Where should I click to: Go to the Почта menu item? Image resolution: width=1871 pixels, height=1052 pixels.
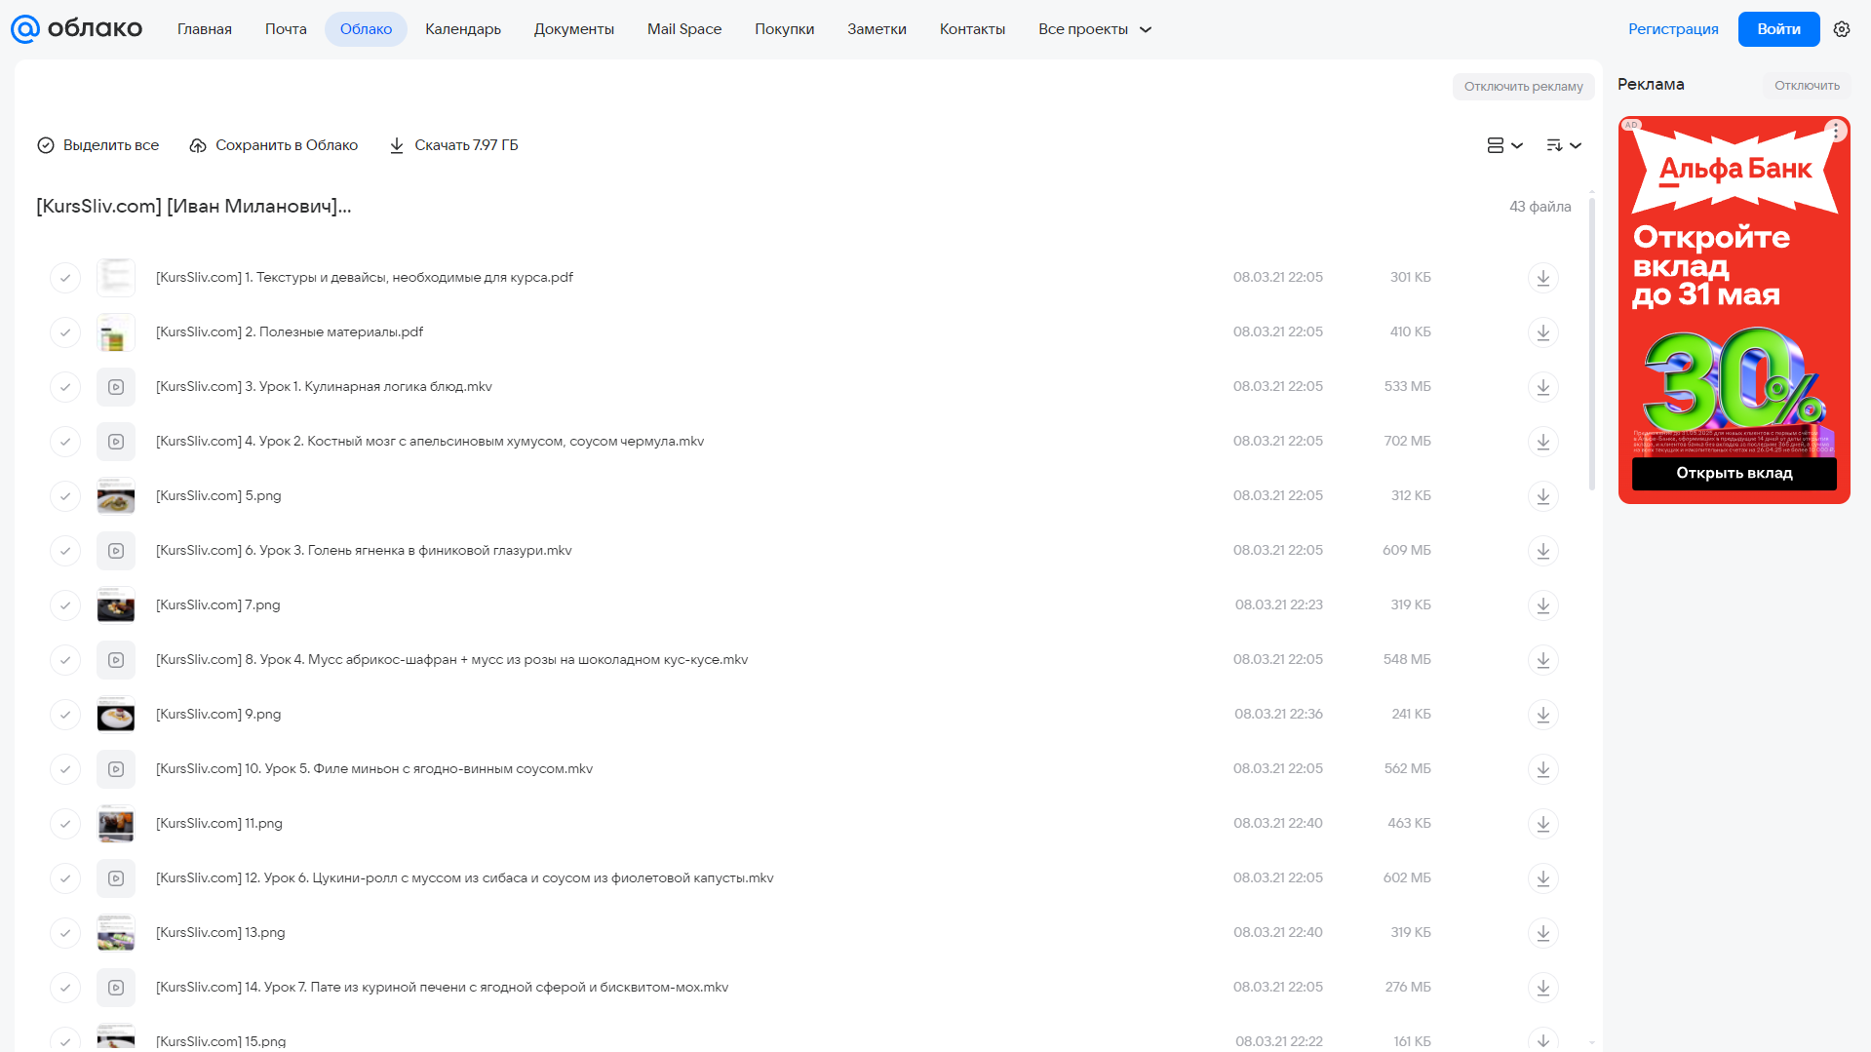tap(286, 29)
